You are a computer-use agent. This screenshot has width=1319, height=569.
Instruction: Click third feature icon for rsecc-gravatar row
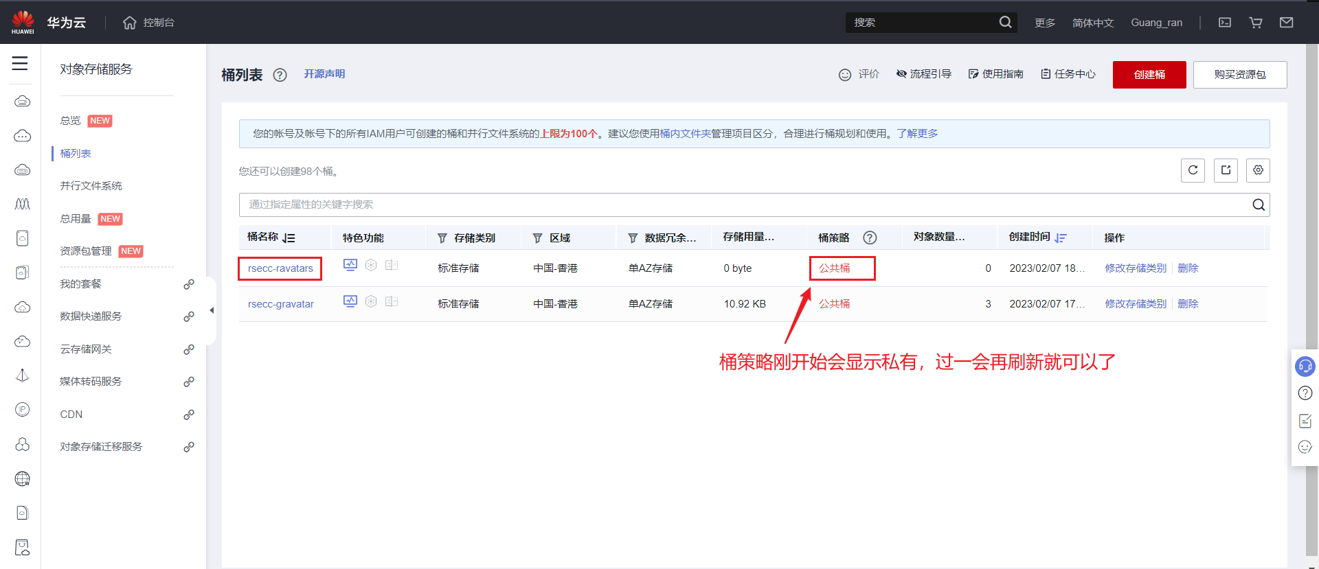(392, 301)
